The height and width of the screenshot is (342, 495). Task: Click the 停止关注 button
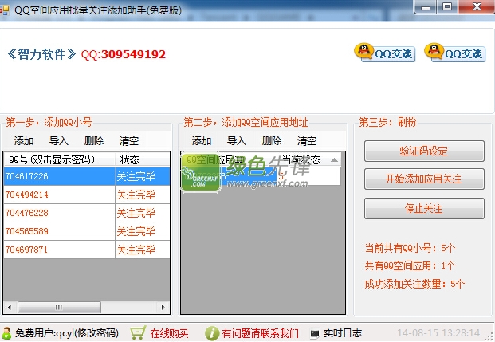(x=424, y=208)
